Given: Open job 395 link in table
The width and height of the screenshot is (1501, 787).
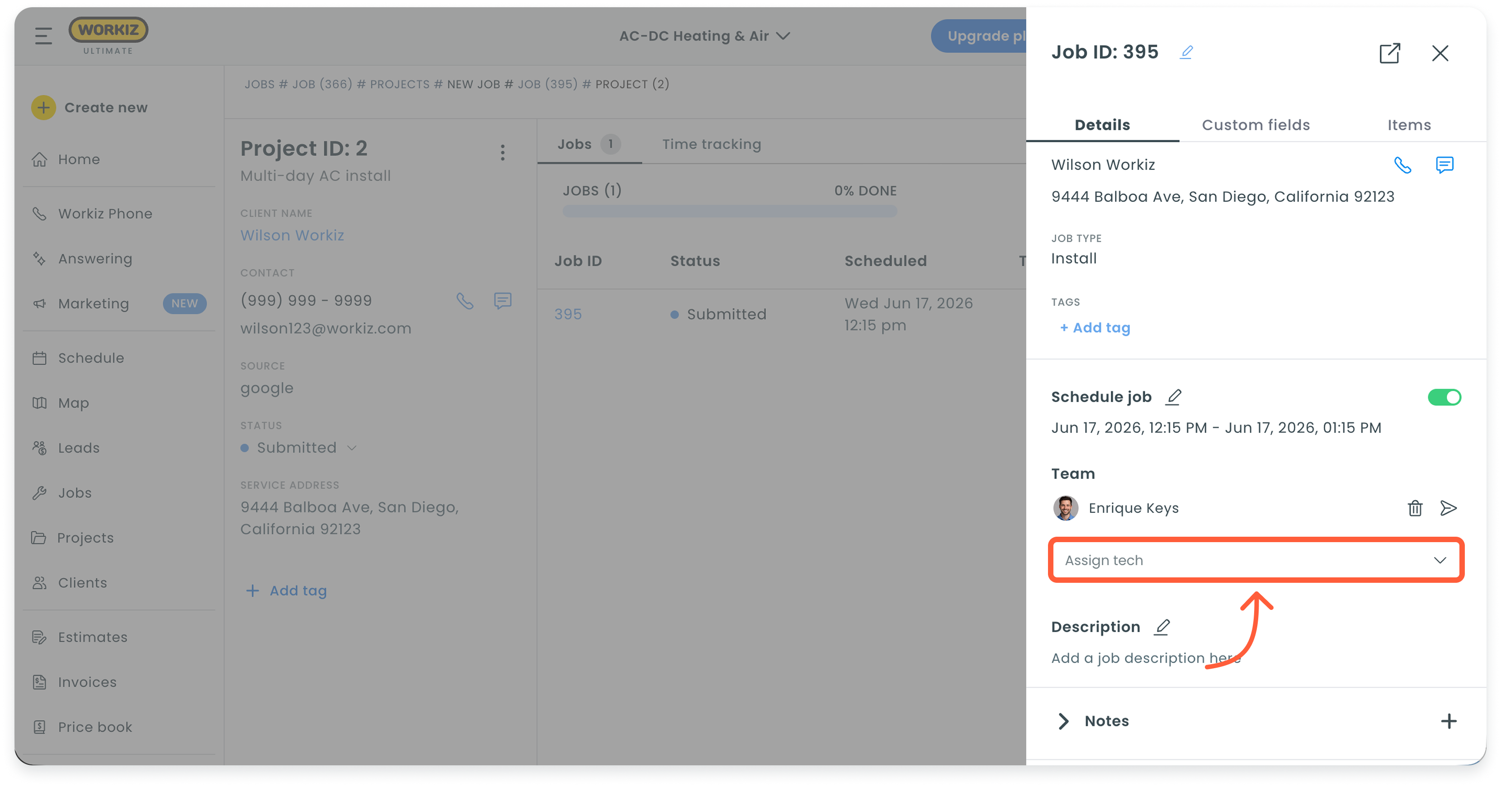Looking at the screenshot, I should [x=567, y=314].
